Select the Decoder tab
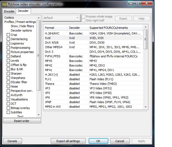Viewport: 172px width, 147px height. pyautogui.click(x=23, y=11)
